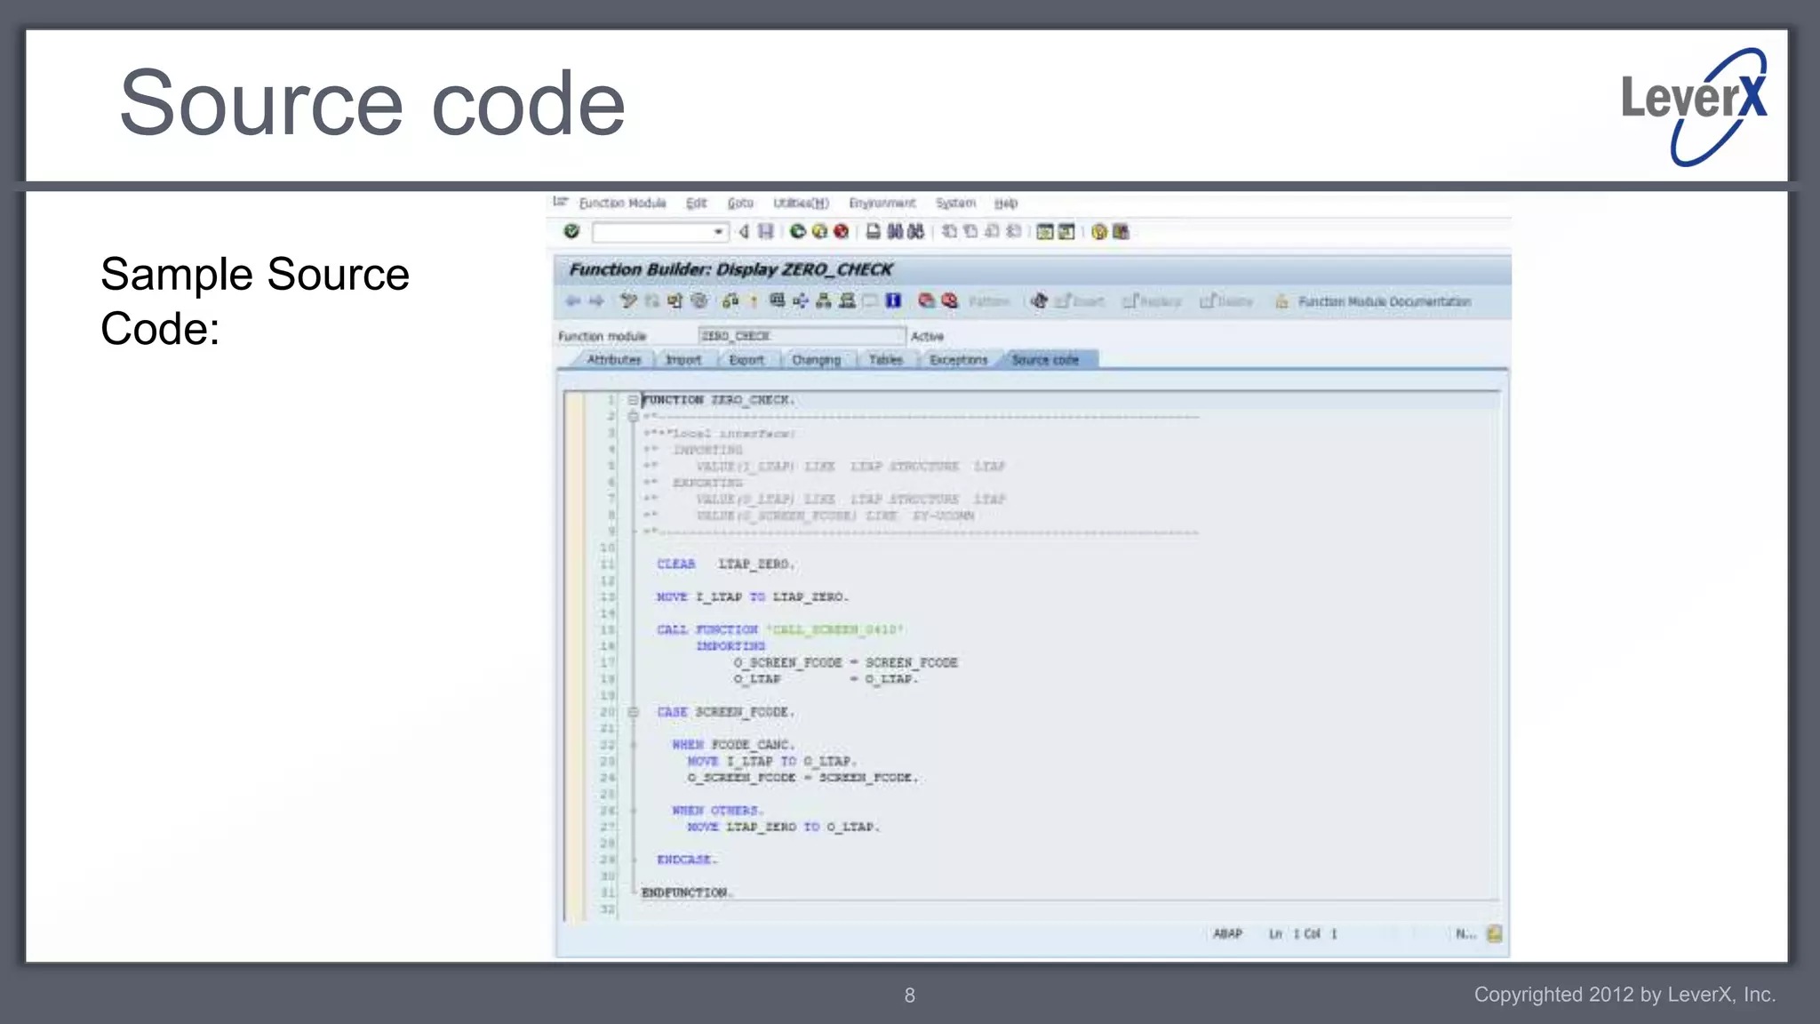Click the First Page icon

pos(949,231)
